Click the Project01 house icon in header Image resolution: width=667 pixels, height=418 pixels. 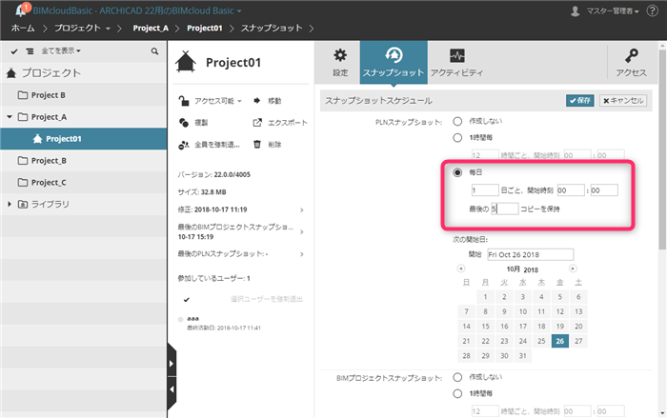click(186, 62)
